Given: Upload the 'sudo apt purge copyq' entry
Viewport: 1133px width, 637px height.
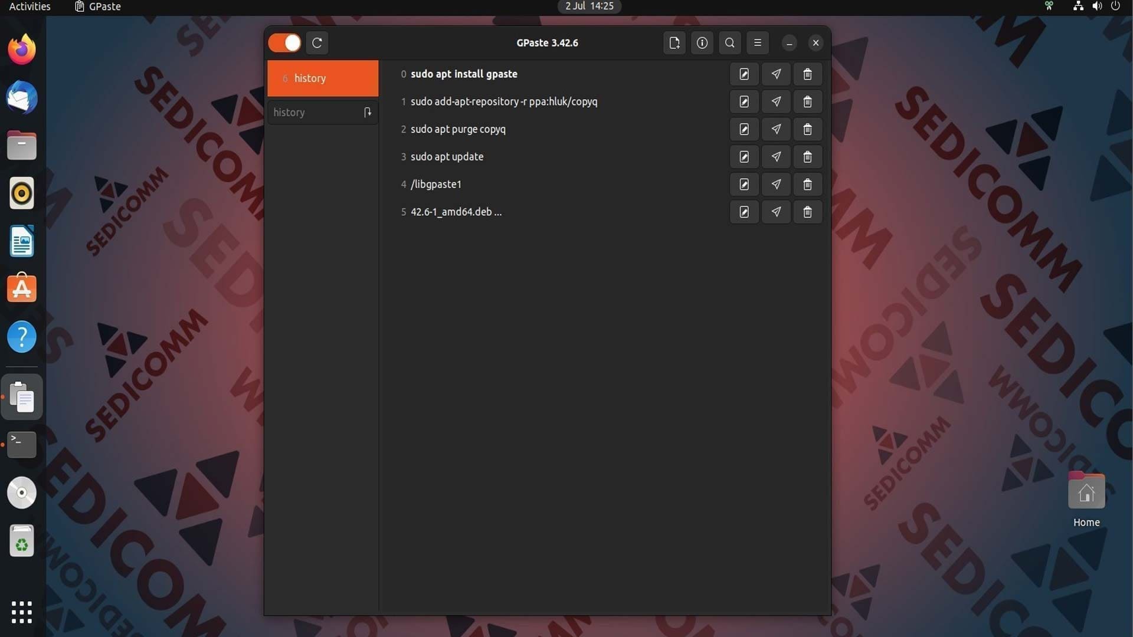Looking at the screenshot, I should pos(776,129).
